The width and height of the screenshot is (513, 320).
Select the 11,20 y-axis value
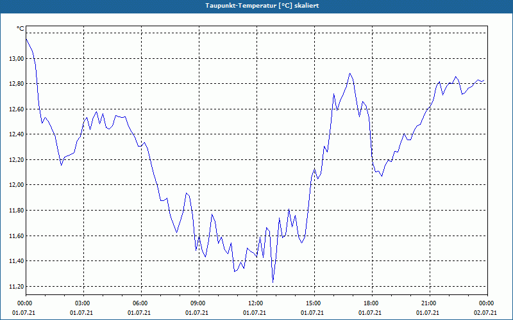17,286
